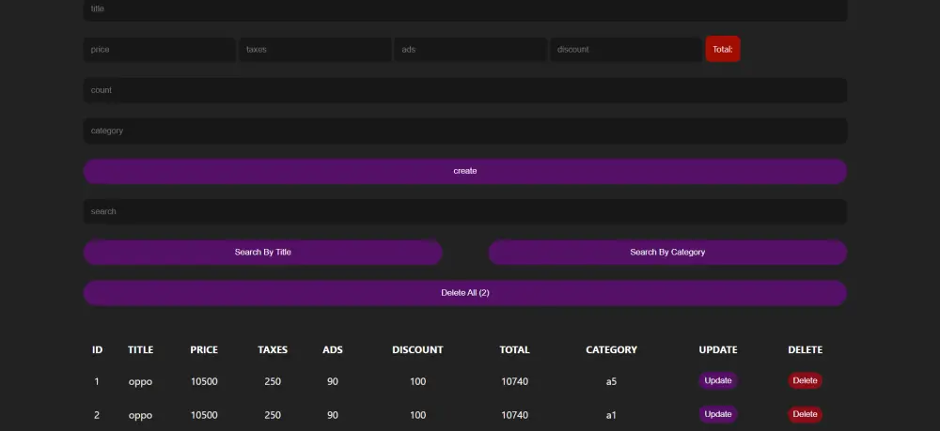
Task: Click the TOTAL column header
Action: tap(514, 350)
